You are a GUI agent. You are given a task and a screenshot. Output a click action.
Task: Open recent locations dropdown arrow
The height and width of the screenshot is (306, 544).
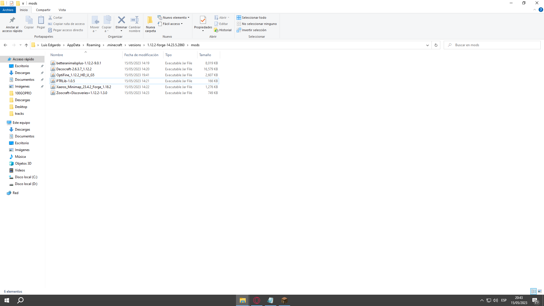coord(20,45)
